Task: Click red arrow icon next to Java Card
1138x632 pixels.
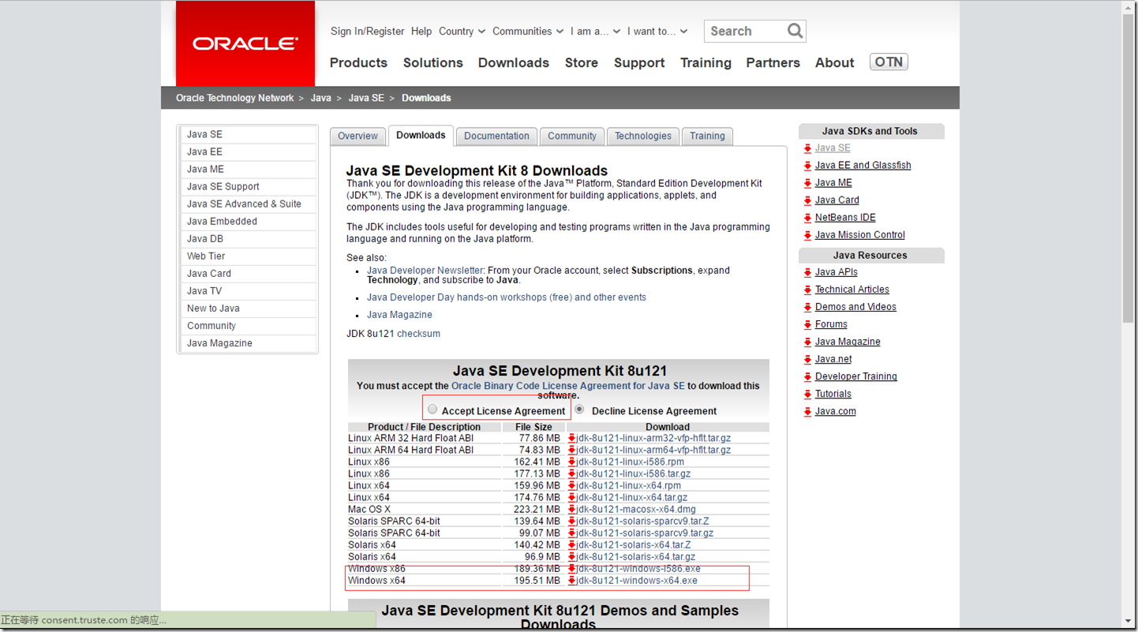Action: [x=807, y=200]
